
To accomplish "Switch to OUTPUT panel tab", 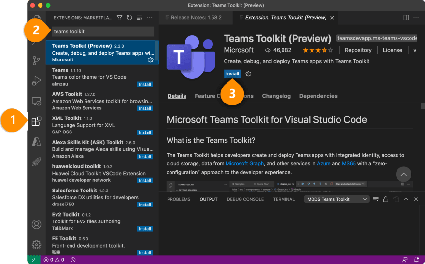I will click(x=209, y=199).
